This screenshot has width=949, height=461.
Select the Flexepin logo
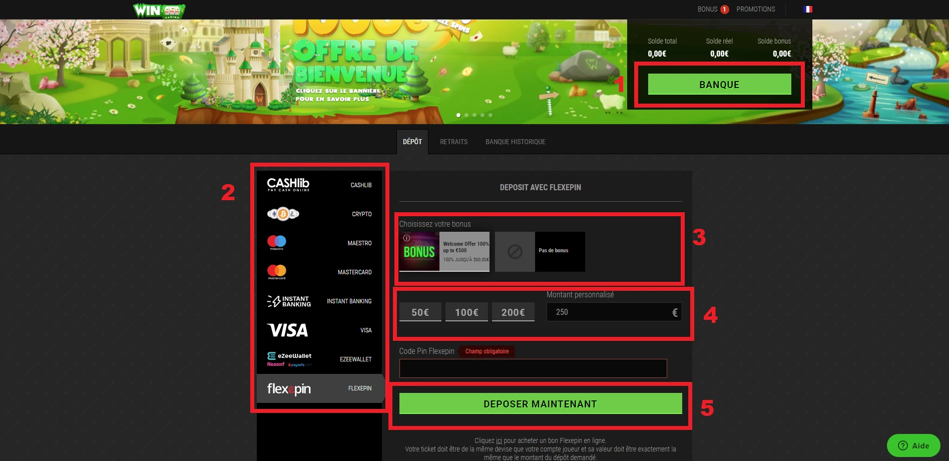click(289, 388)
